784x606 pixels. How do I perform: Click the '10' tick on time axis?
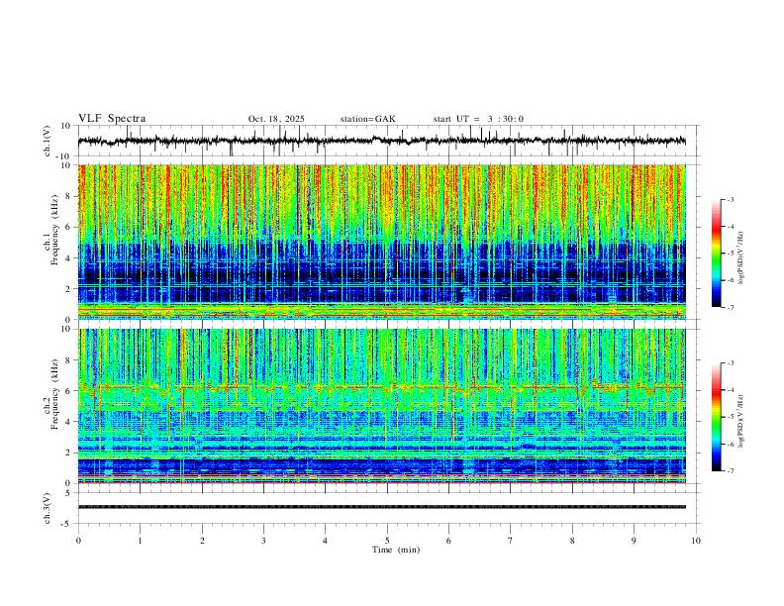696,541
